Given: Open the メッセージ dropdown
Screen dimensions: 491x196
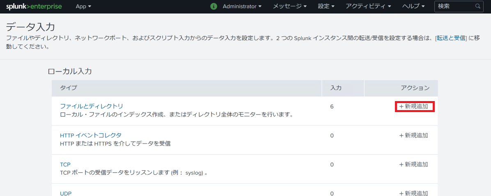Looking at the screenshot, I should (290, 7).
